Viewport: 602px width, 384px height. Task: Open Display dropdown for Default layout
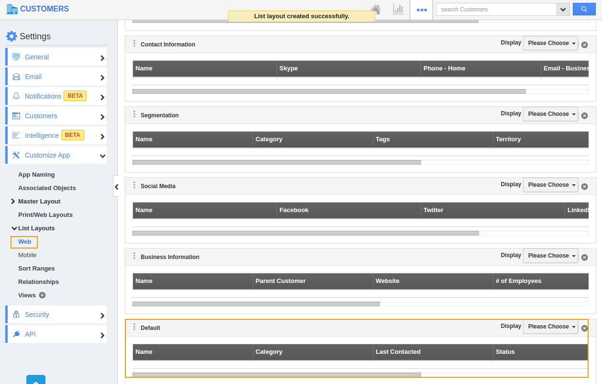pos(550,327)
